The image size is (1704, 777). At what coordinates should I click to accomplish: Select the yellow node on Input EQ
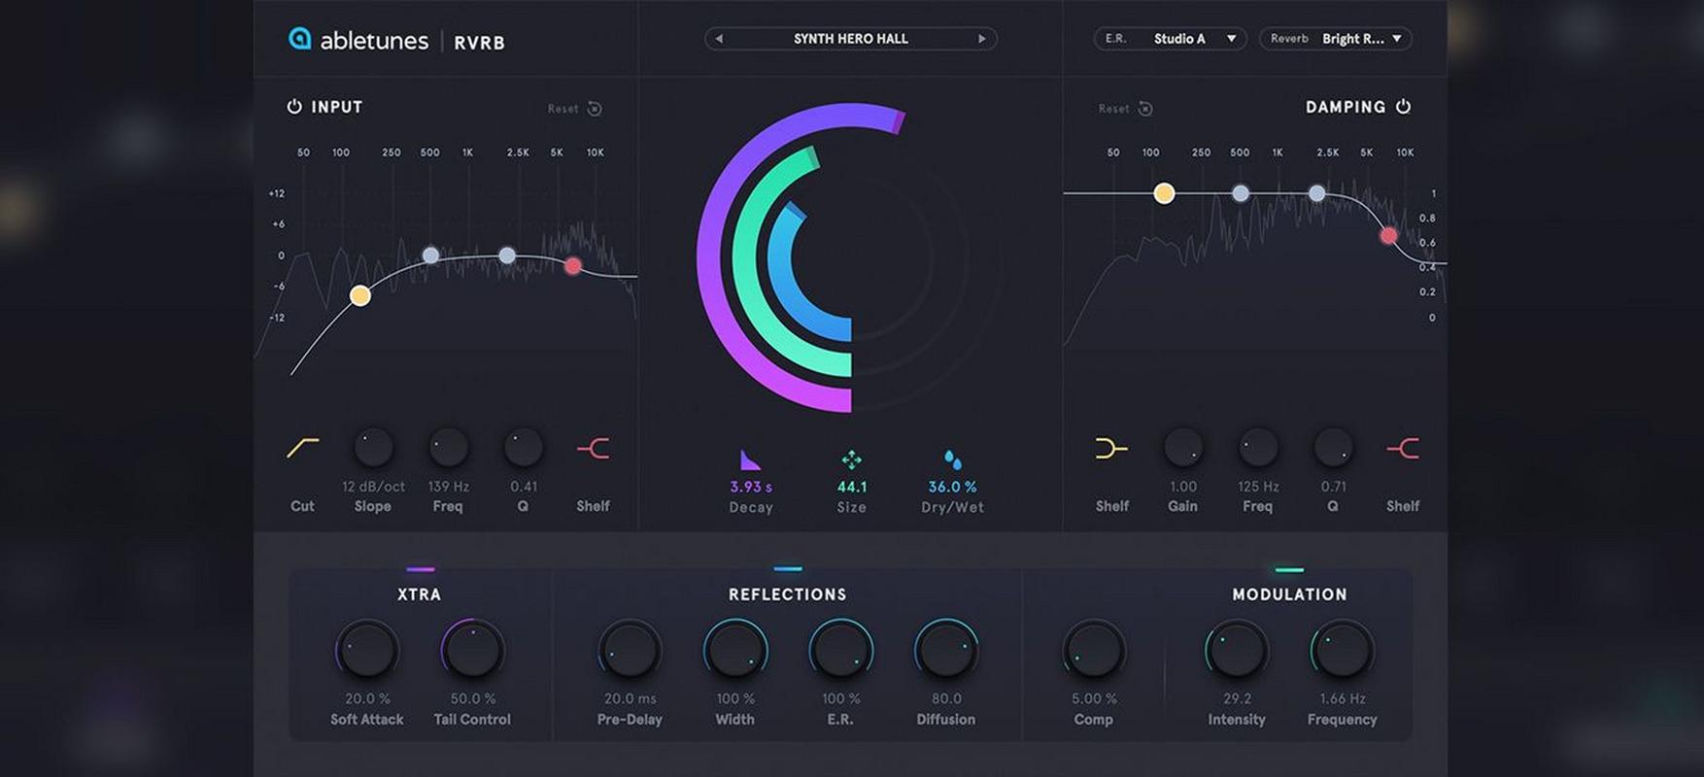(x=360, y=295)
